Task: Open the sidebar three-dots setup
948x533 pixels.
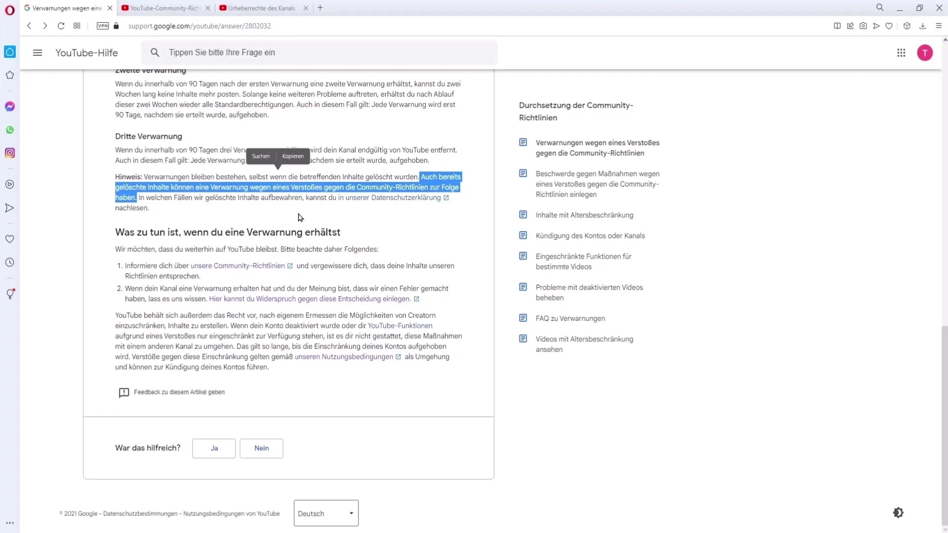Action: pyautogui.click(x=10, y=523)
